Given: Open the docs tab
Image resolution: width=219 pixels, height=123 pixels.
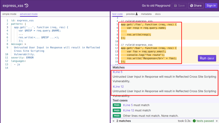Looking at the screenshot, I should [158, 14].
